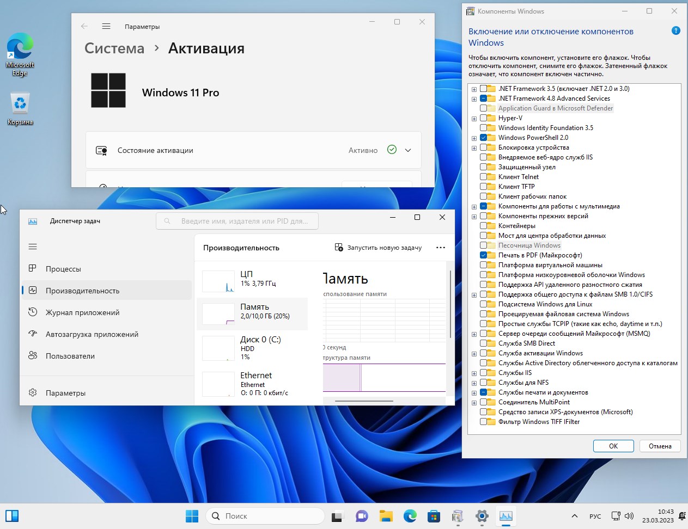Expand .NET Framework 3.5 tree node
The image size is (688, 529).
(x=474, y=89)
